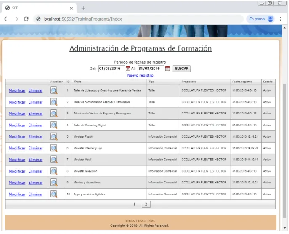Reload the current page

point(26,19)
